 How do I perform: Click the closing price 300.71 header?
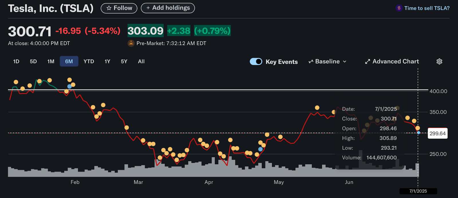coord(30,31)
